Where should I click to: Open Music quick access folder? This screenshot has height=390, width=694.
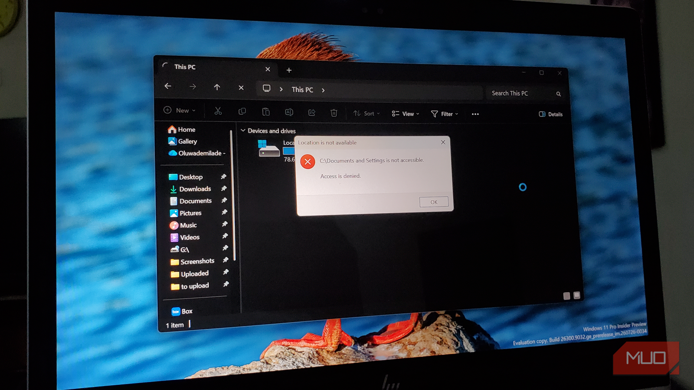coord(183,225)
